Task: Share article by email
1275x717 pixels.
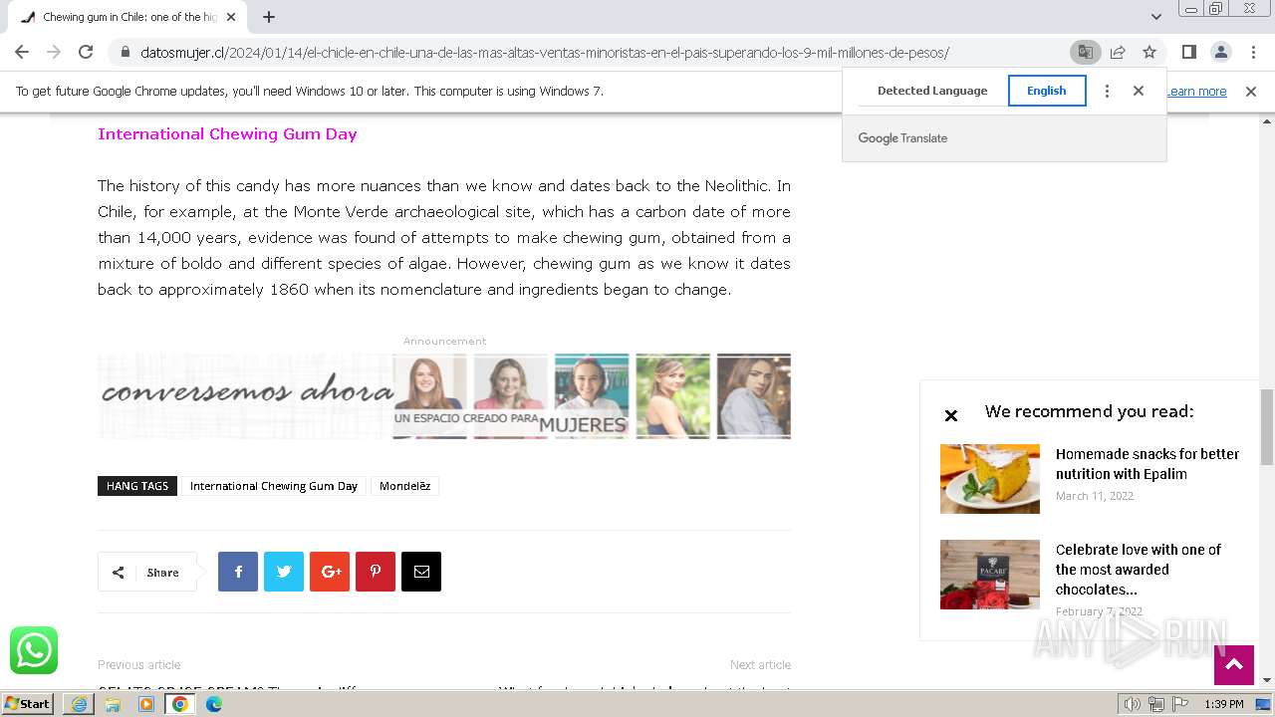Action: click(x=421, y=572)
